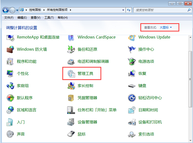Go back with the blue arrow button

[x=5, y=10]
